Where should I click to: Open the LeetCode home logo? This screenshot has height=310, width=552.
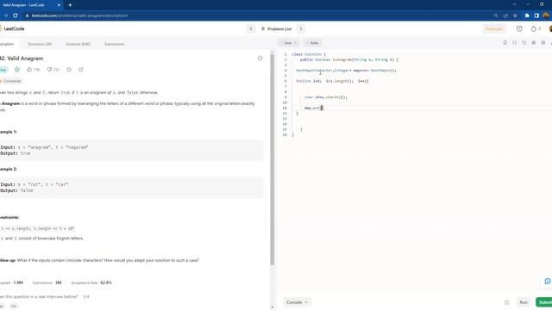tap(12, 28)
